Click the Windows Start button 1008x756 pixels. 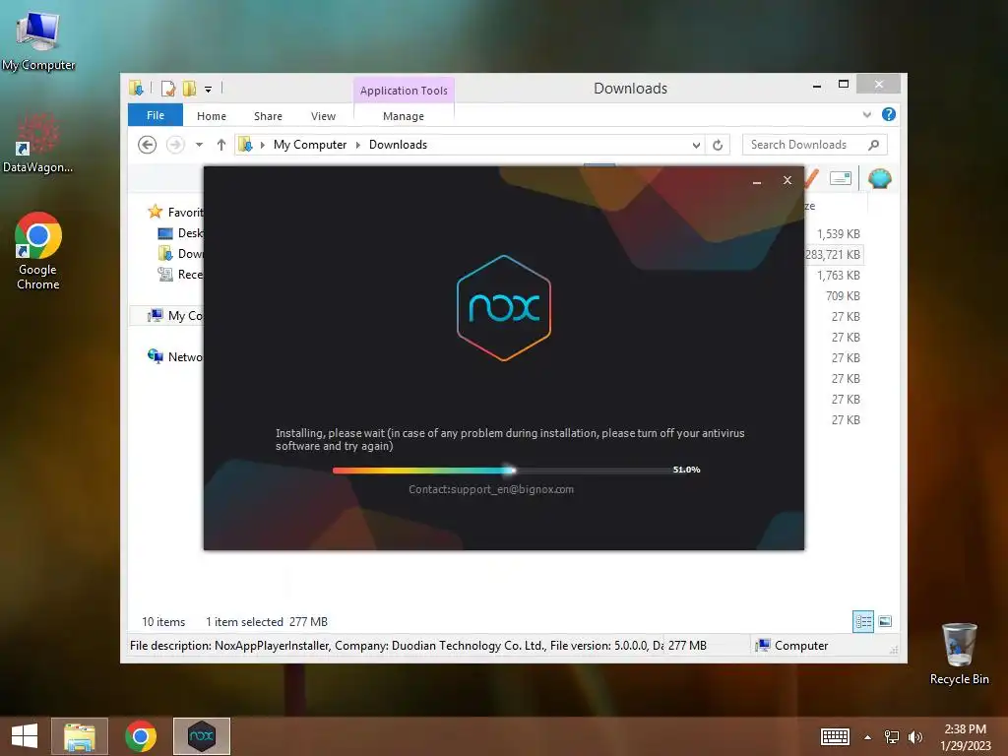tap(25, 736)
